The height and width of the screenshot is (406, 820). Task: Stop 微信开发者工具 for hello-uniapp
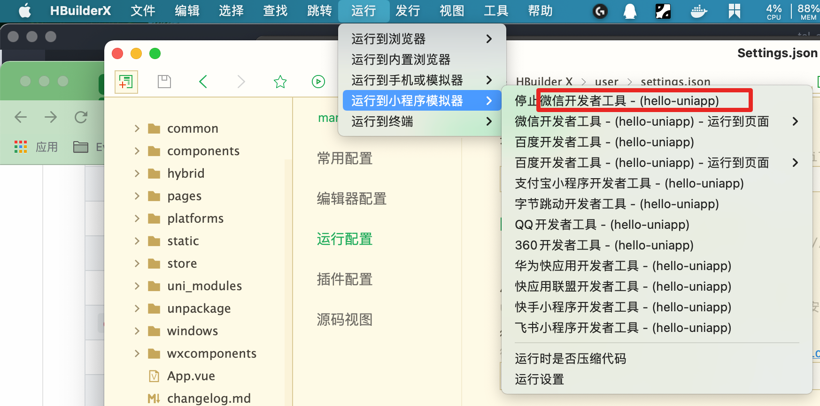click(657, 101)
